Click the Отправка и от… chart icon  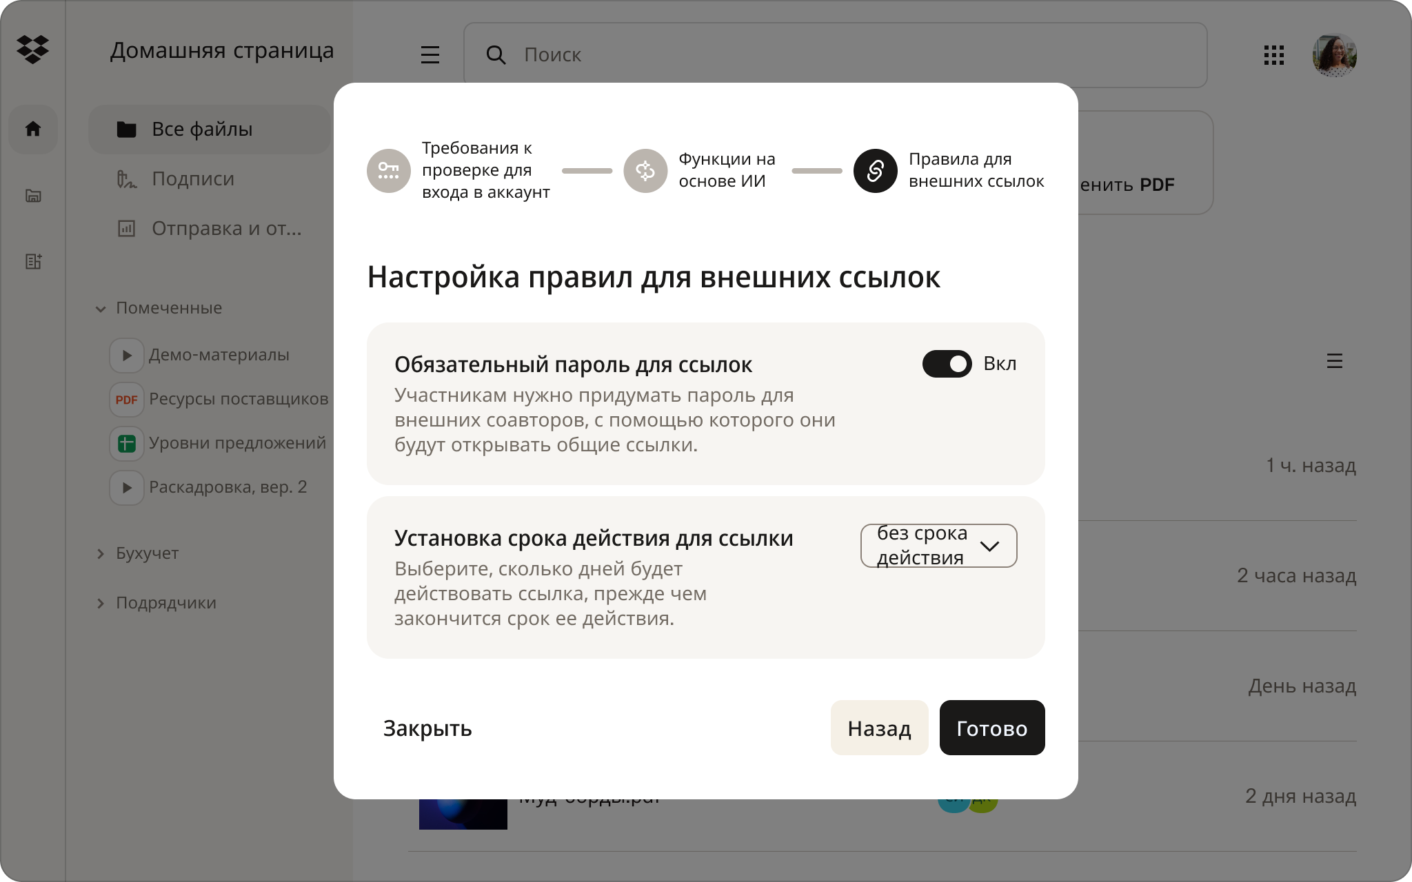click(126, 228)
